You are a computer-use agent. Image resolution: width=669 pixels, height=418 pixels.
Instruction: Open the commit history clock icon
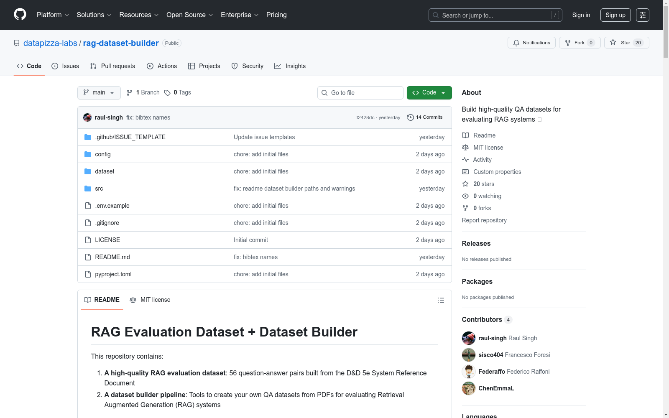coord(411,117)
